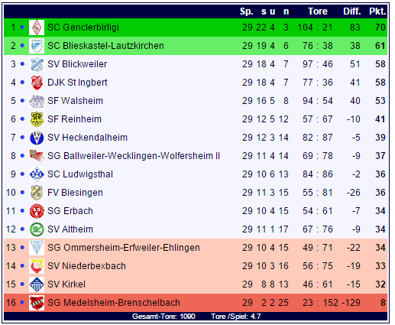
Task: Click the Gesamt-Tore footer text
Action: [x=164, y=317]
